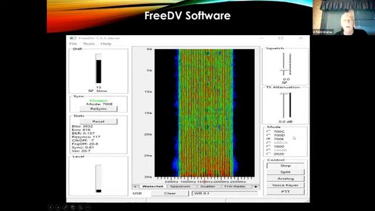
Task: Select the 700D mode radio button
Action: point(269,135)
